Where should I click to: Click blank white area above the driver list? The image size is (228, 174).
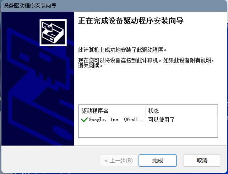point(148,87)
